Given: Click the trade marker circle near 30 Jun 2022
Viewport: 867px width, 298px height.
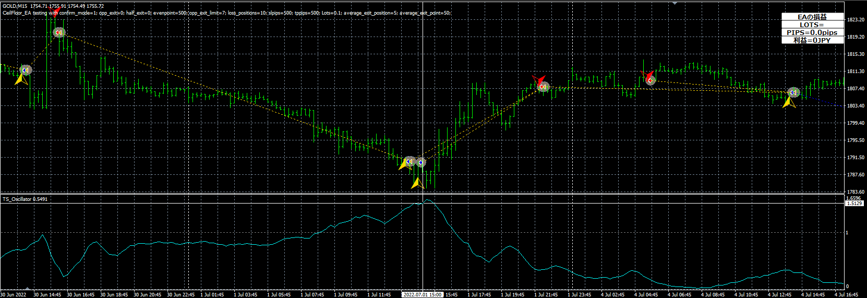Looking at the screenshot, I should click(x=26, y=69).
